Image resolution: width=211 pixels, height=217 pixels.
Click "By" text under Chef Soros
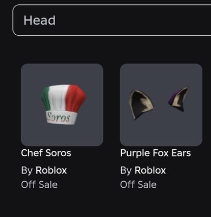(27, 171)
